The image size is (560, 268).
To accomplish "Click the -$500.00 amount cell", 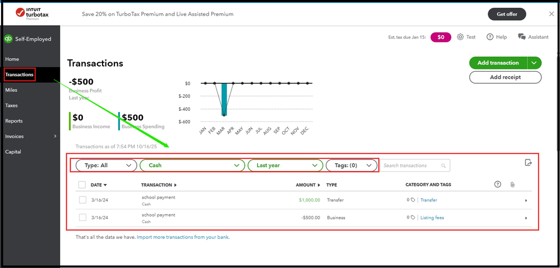I will coord(311,218).
